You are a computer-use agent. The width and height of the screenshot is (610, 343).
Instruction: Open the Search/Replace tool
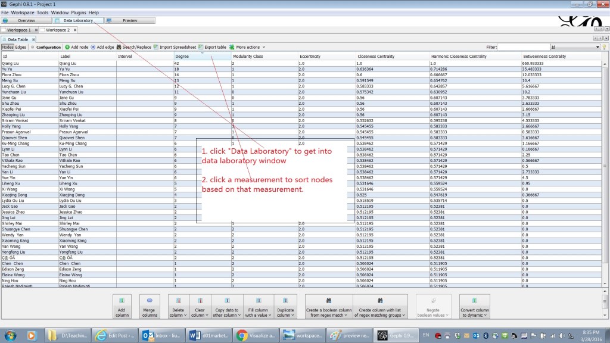point(119,47)
